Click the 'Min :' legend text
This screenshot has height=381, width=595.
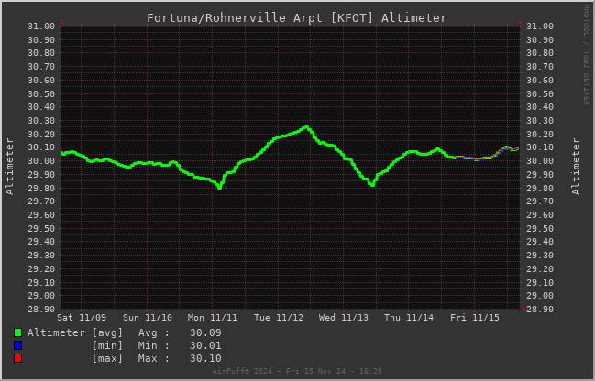point(154,346)
